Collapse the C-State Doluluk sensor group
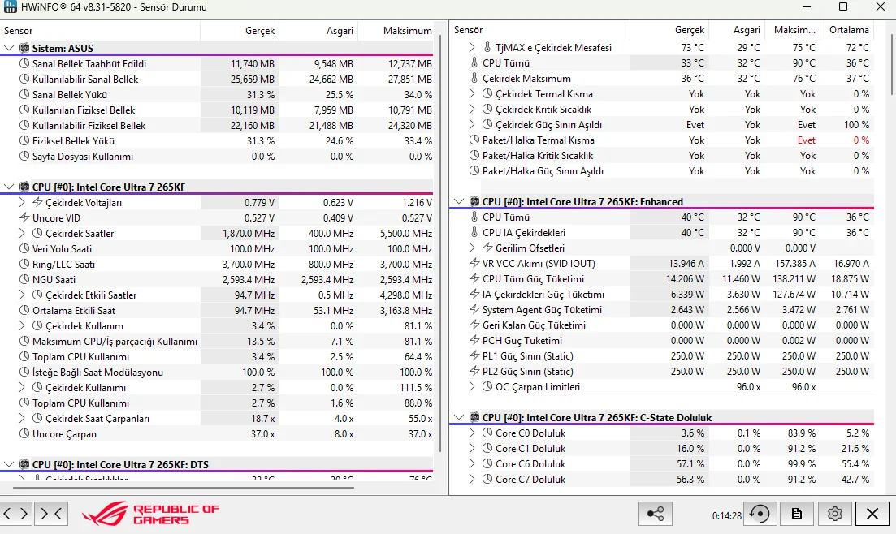Viewport: 896px width, 534px height. coord(459,417)
